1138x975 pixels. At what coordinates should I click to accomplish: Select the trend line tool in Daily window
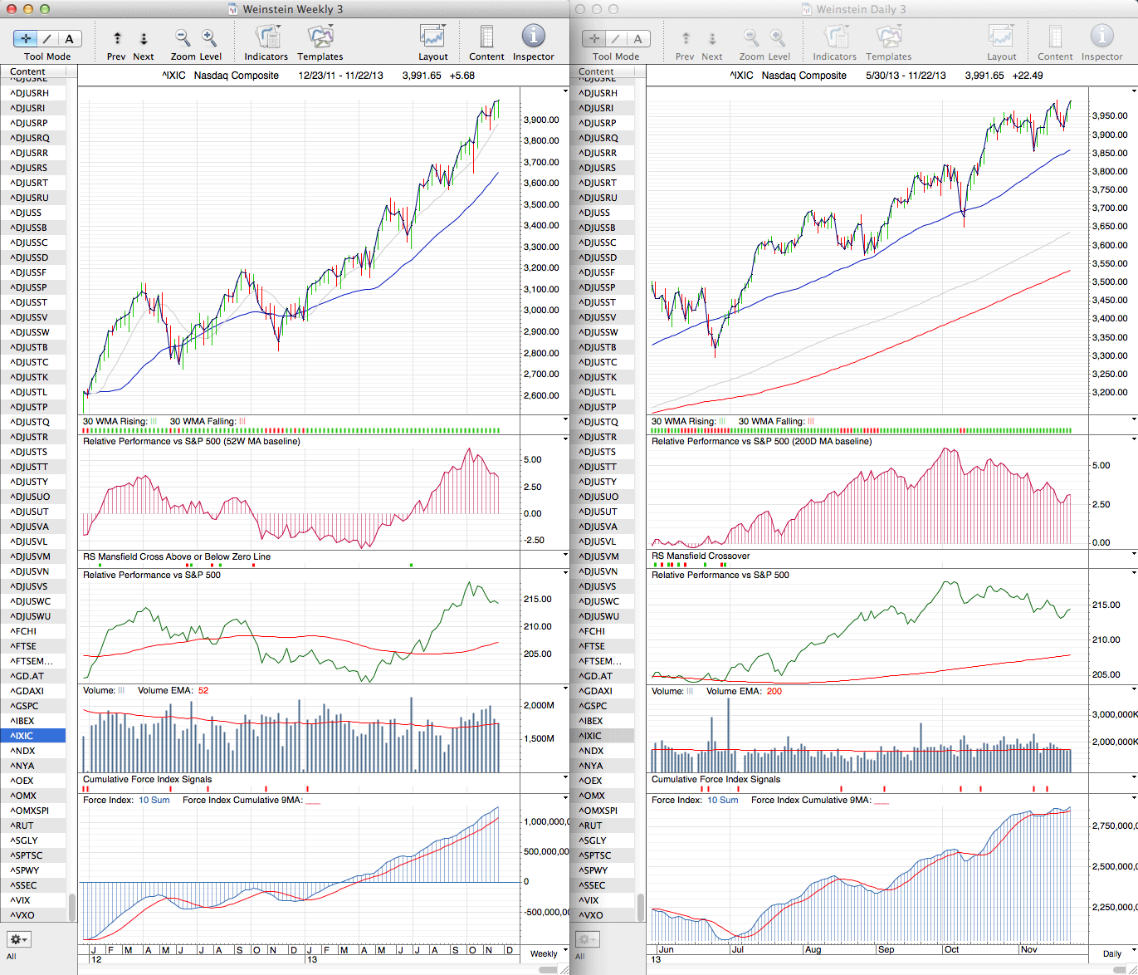(x=616, y=38)
